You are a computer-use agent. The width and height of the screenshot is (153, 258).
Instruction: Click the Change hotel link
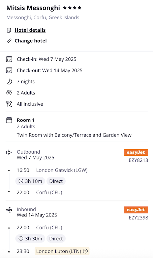click(31, 41)
